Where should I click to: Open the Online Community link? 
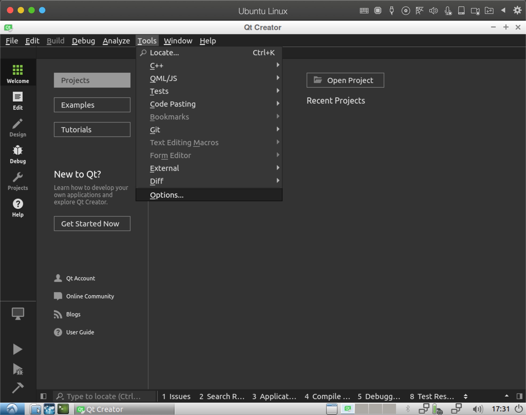coord(90,296)
